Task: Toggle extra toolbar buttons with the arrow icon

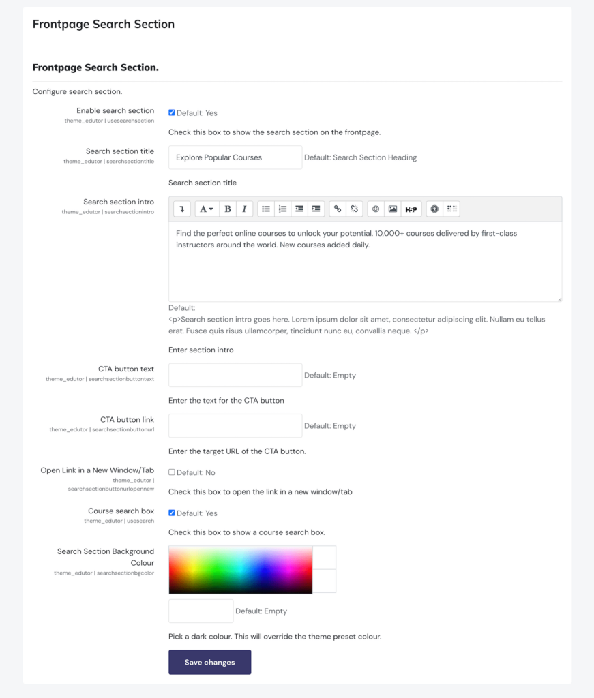Action: (451, 209)
